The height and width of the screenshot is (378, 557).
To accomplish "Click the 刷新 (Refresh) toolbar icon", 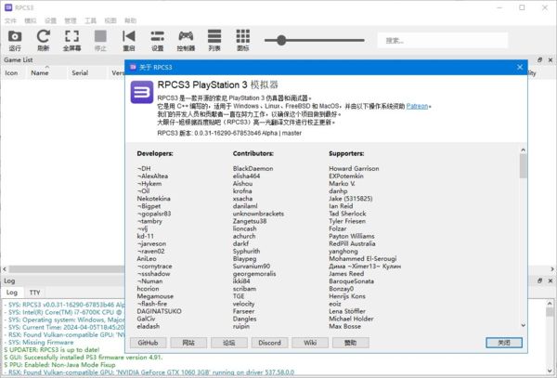I will point(43,40).
